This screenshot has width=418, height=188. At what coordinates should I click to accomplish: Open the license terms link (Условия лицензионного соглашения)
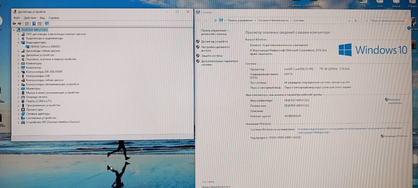[349, 130]
